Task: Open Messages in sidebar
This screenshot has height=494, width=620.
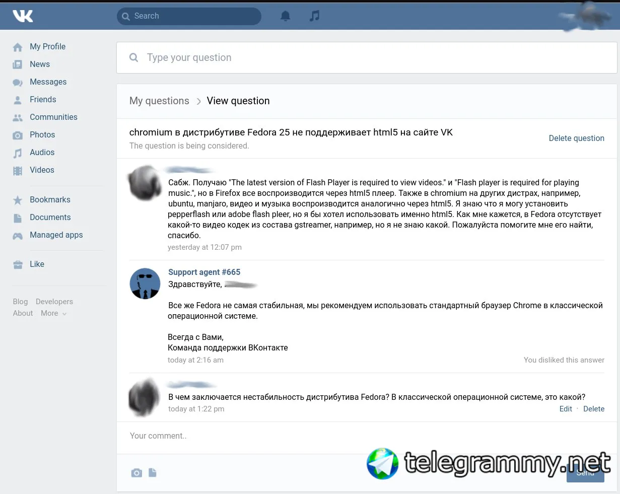Action: (x=48, y=82)
